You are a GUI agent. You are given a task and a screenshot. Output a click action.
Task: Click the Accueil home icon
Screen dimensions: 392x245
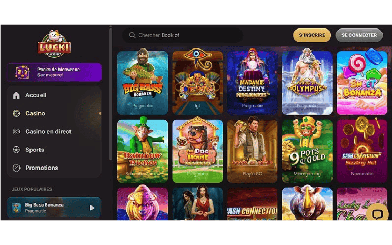pos(16,95)
